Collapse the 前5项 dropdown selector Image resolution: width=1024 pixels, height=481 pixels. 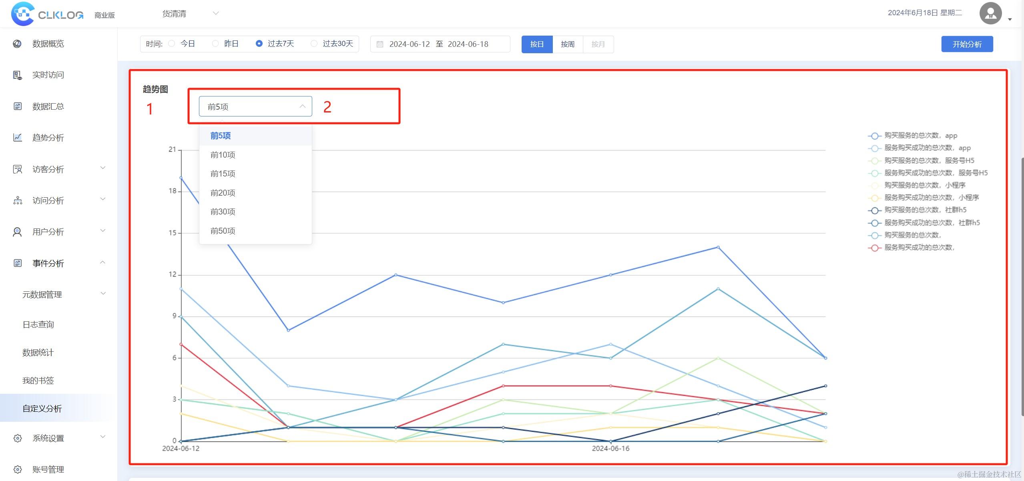tap(255, 106)
